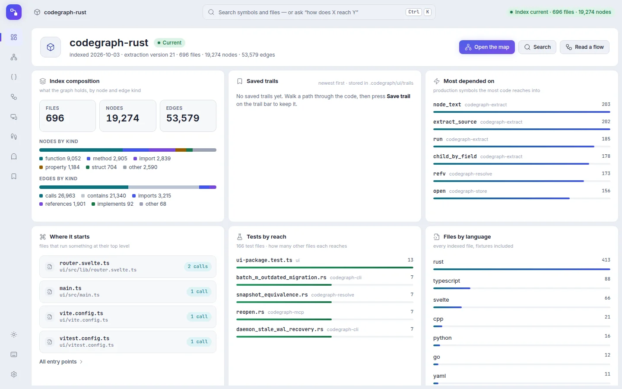The image size is (622, 389).
Task: Click the EDGES 53,579 stat card
Action: tap(188, 116)
